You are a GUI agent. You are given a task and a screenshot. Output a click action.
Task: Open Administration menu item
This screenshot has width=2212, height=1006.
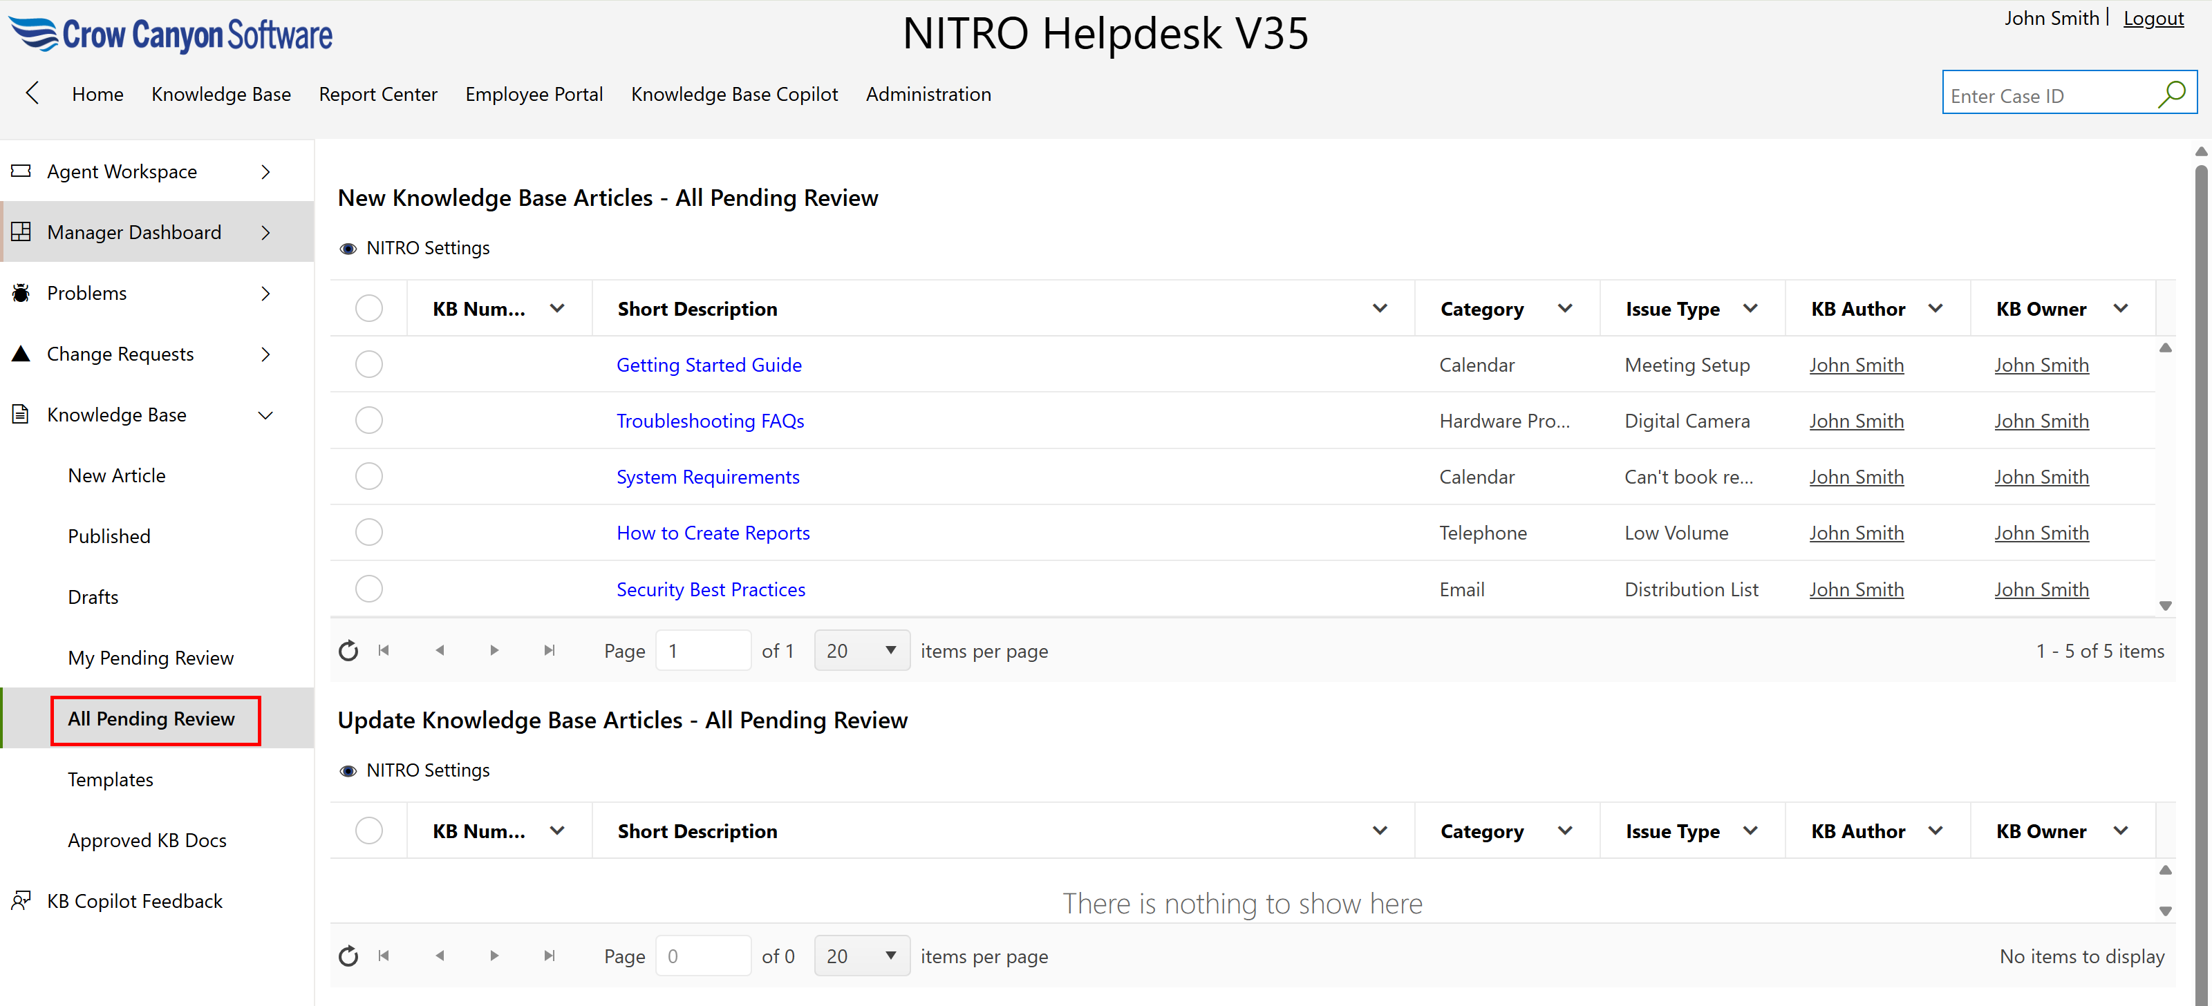[x=928, y=93]
